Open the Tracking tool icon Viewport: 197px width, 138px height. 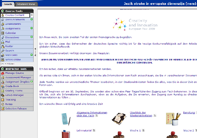point(3,100)
